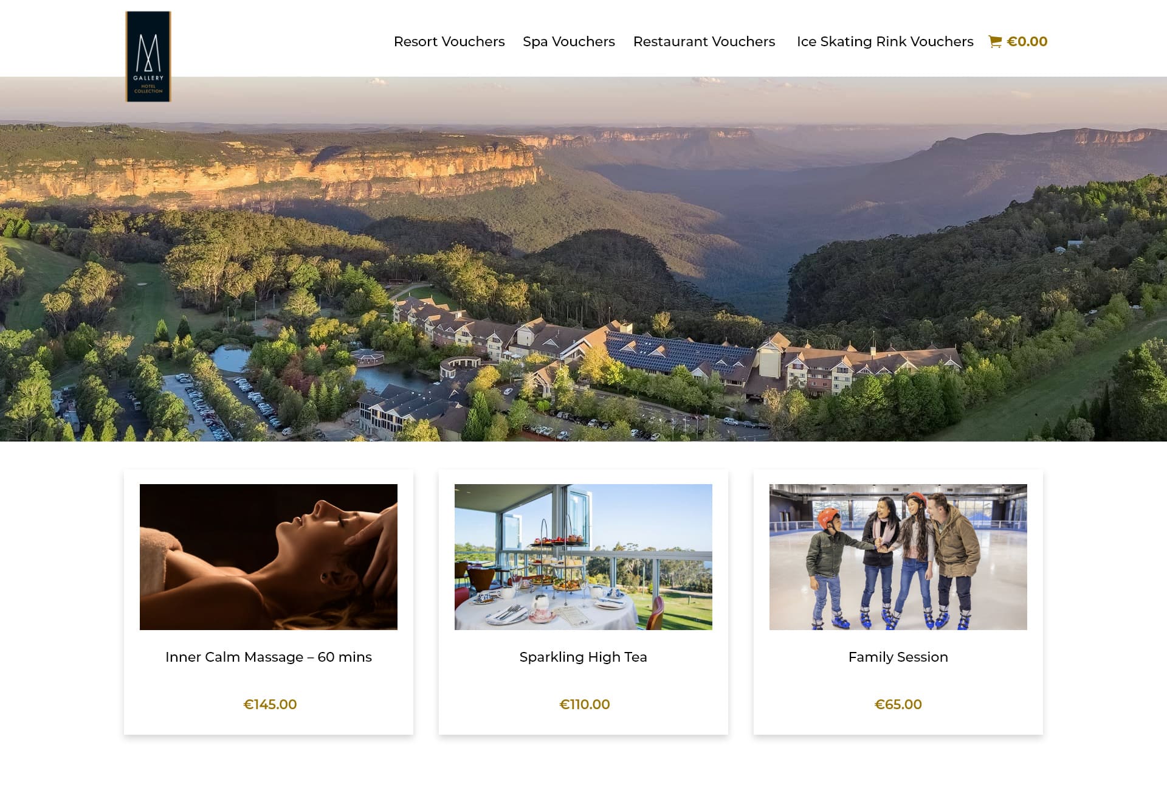Click the small pond in the resort banner
This screenshot has height=787, width=1167.
coord(230,358)
